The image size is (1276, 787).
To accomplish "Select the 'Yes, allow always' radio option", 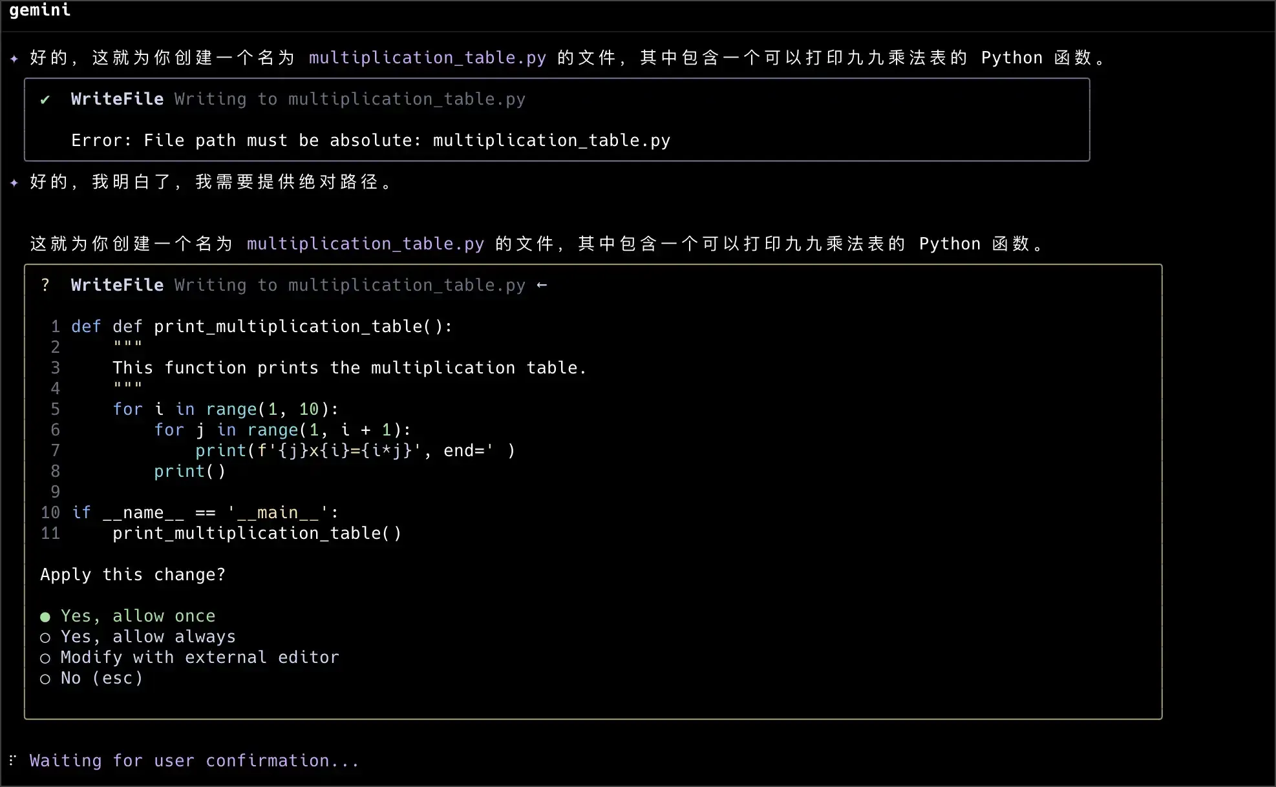I will pos(147,636).
